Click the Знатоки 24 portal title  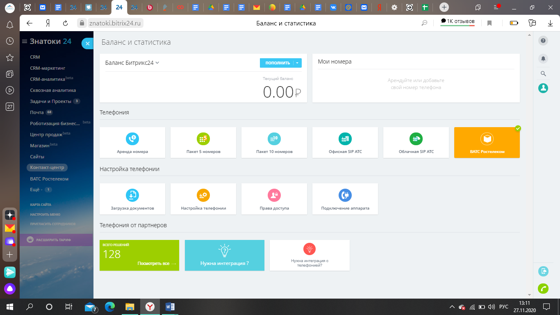pos(50,41)
